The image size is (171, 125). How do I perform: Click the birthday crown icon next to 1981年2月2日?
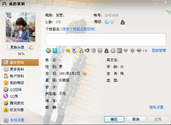84,74
